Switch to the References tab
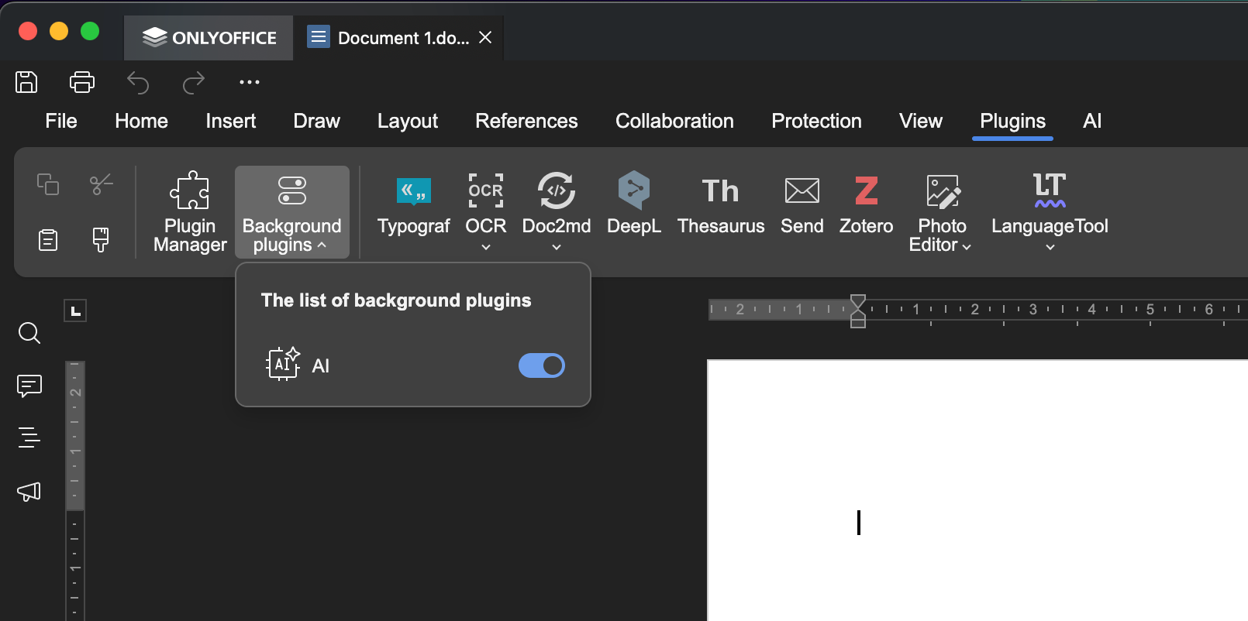Viewport: 1248px width, 621px height. pyautogui.click(x=526, y=121)
